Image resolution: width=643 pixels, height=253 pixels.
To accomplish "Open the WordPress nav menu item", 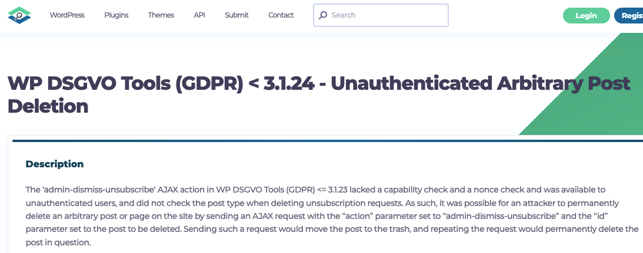I will pos(67,15).
